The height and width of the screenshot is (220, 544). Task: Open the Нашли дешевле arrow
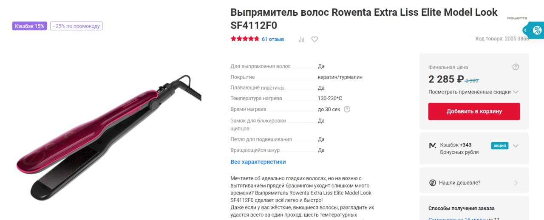[x=516, y=183]
